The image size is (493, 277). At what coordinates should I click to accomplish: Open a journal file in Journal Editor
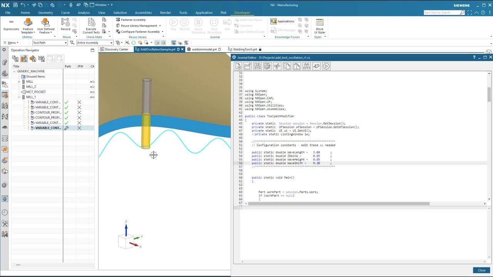[x=248, y=66]
